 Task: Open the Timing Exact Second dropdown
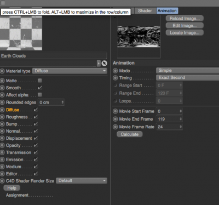coord(187,78)
